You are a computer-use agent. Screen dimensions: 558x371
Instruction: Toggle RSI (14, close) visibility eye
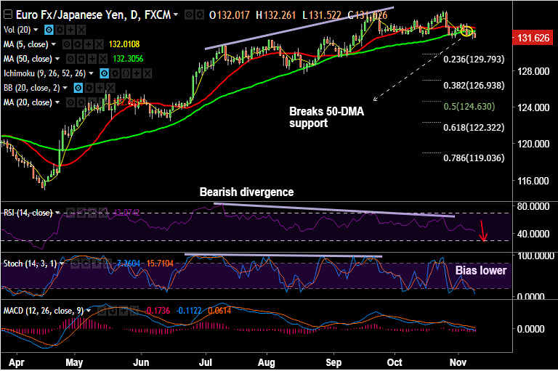[70, 213]
